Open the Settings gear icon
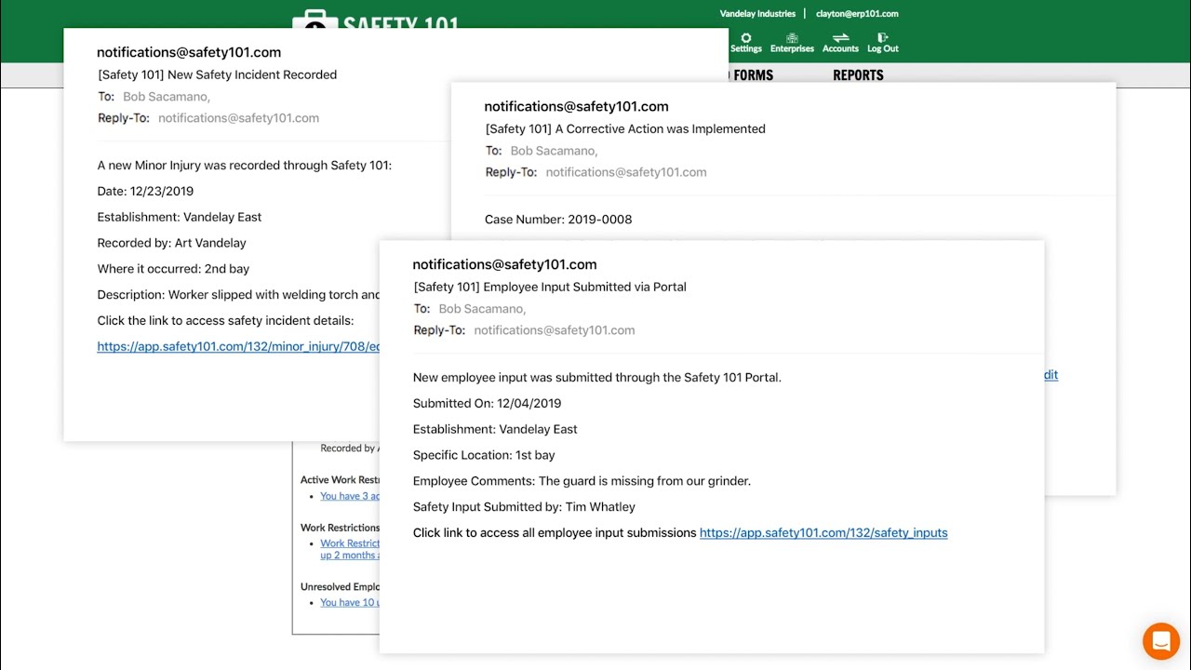Viewport: 1191px width, 670px height. [745, 38]
